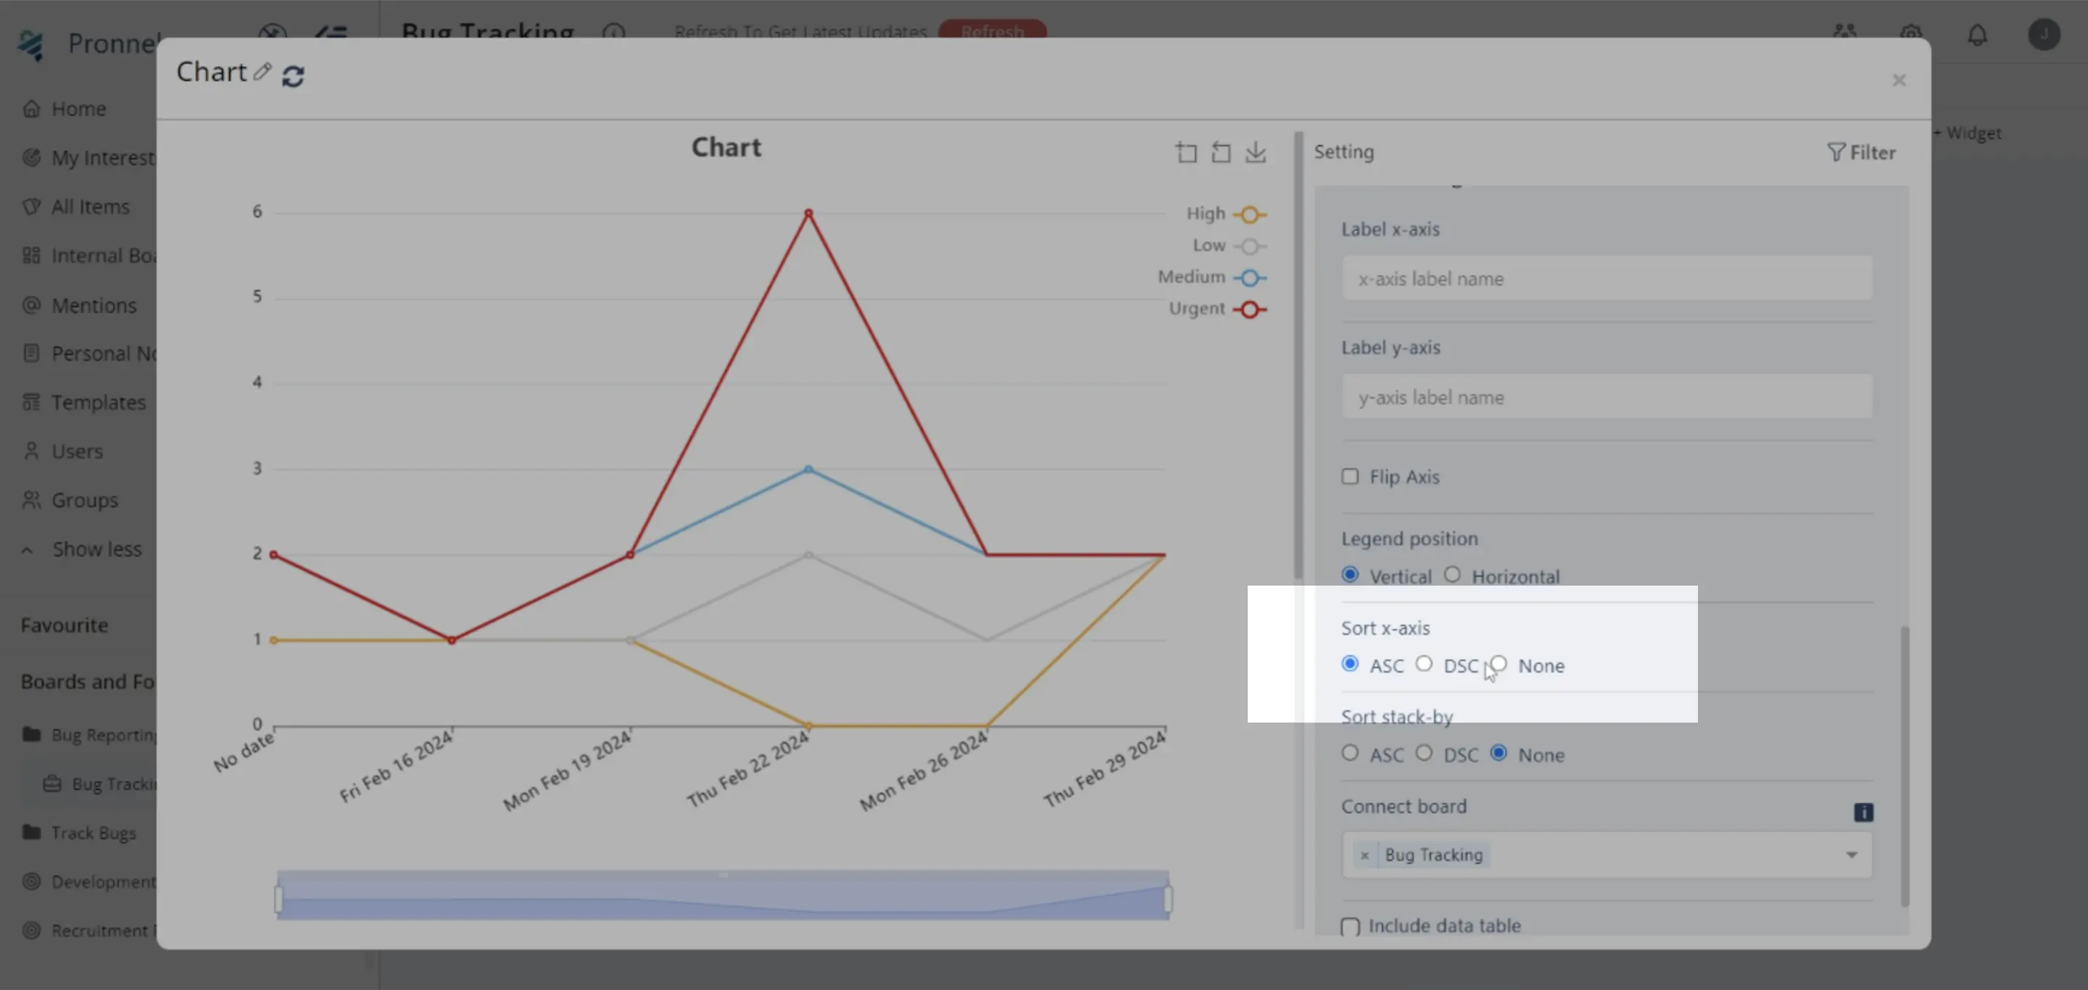Click the Medium data point at value 3
2088x990 pixels.
(808, 469)
